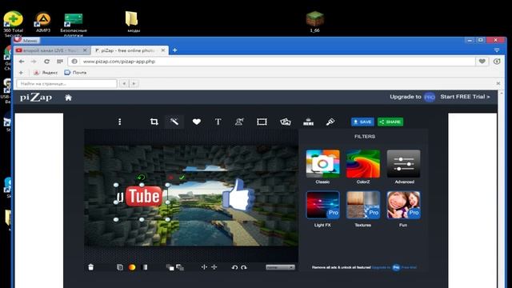Open the Add Photo tool
The height and width of the screenshot is (288, 512).
(x=286, y=122)
